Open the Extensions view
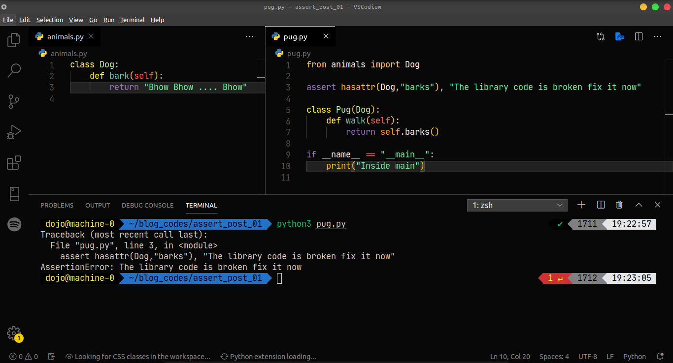Viewport: 673px width, 363px height. point(14,163)
